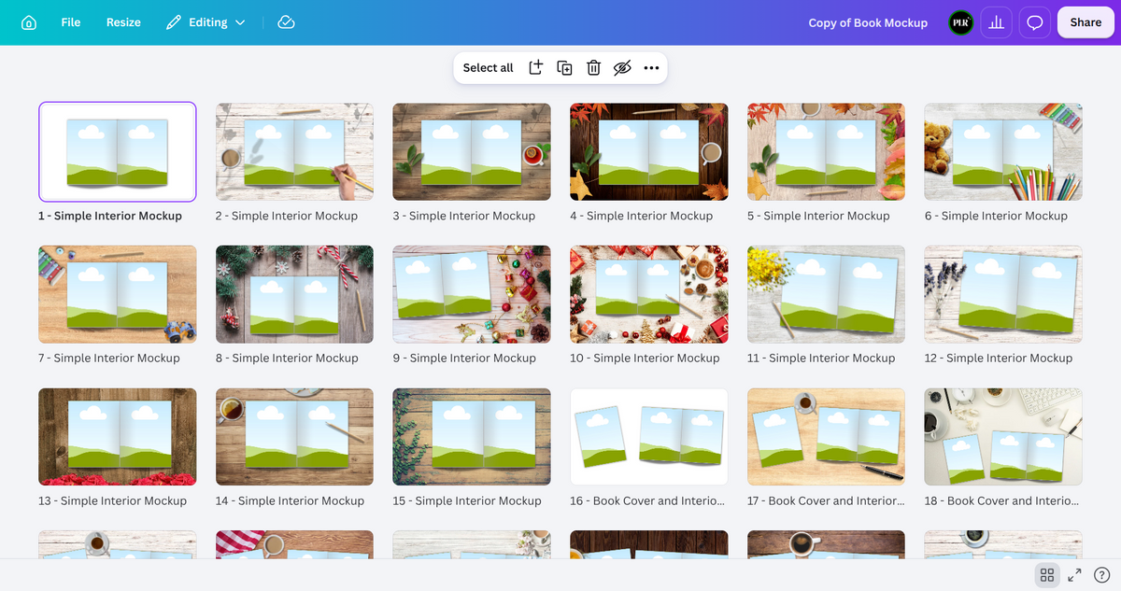Click title '18 - Book Cover and Interio...'
Screen dimensions: 1121x591
1001,500
